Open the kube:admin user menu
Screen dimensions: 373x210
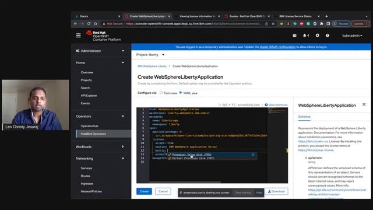point(352,36)
